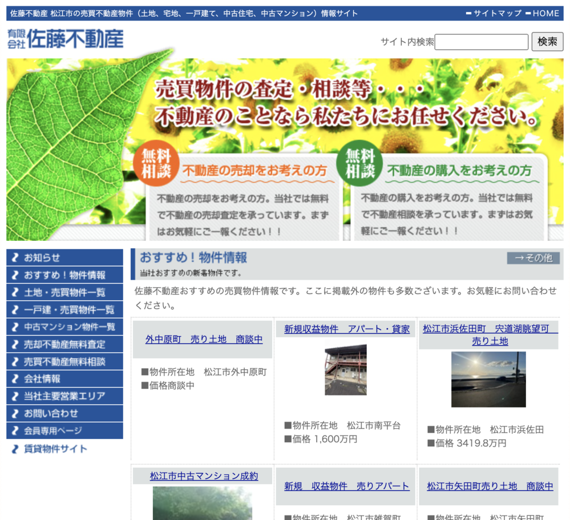This screenshot has height=520, width=570.
Task: Click the apartment building photo thumbnail
Action: pos(346,369)
